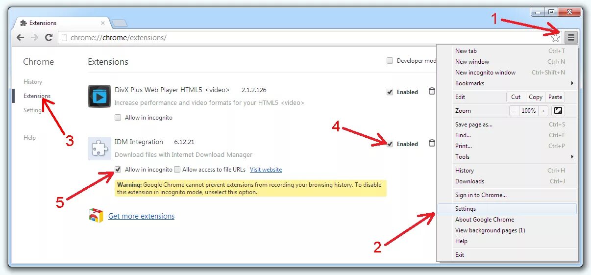This screenshot has height=275, width=591.
Task: Choose New window menu entry
Action: (x=507, y=62)
